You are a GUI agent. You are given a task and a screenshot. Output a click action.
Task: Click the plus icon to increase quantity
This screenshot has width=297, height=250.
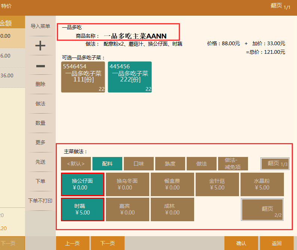[40, 46]
